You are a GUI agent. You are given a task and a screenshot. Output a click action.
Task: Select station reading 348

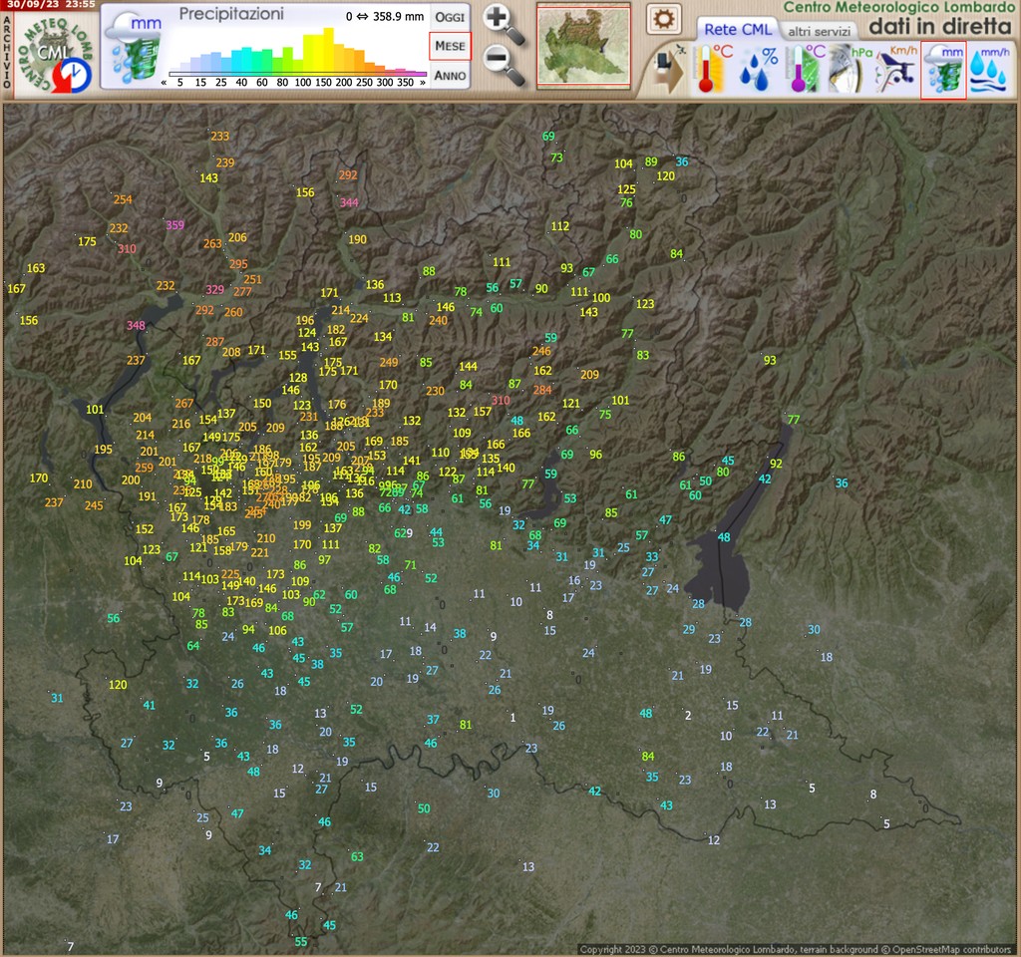tap(136, 326)
